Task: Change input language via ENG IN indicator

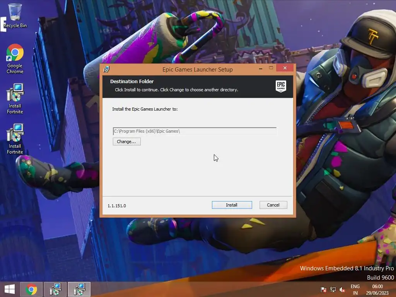Action: [x=355, y=289]
